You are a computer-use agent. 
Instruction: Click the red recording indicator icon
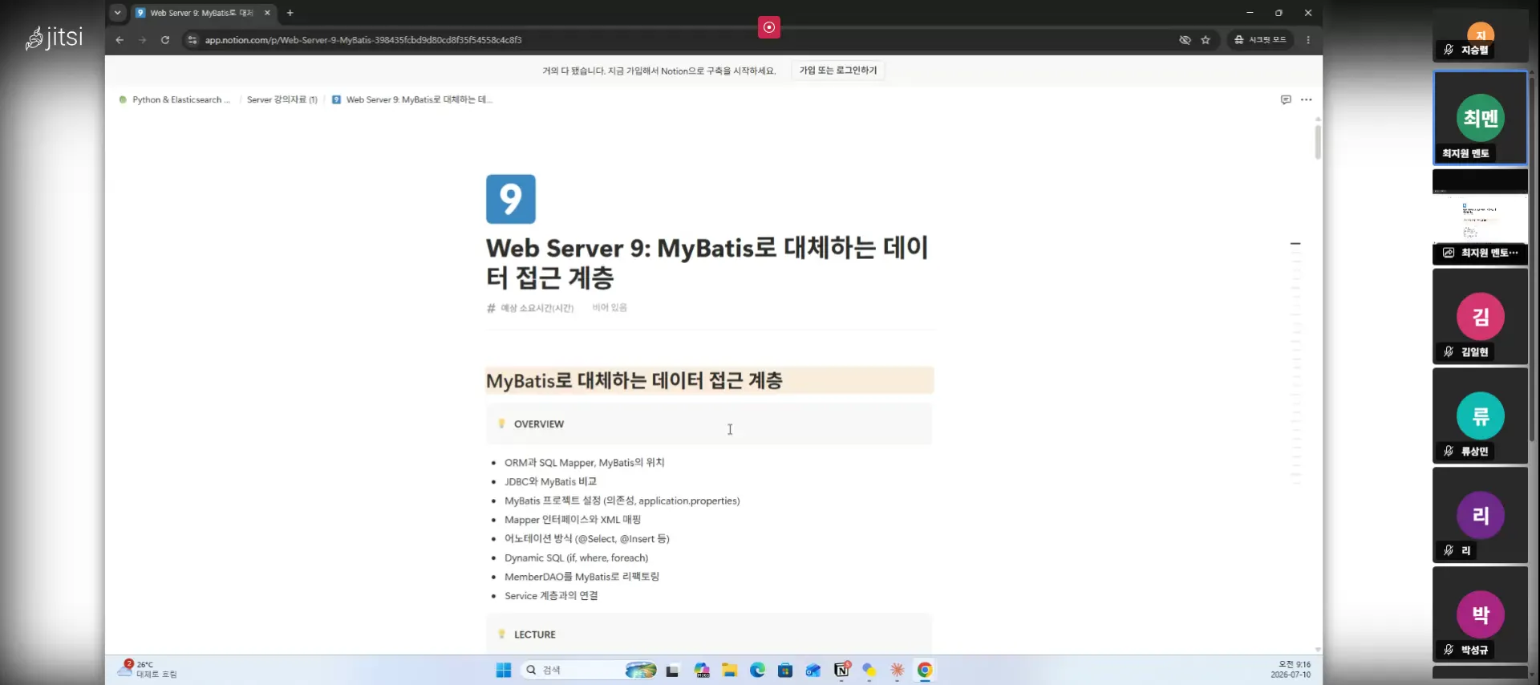tap(768, 27)
